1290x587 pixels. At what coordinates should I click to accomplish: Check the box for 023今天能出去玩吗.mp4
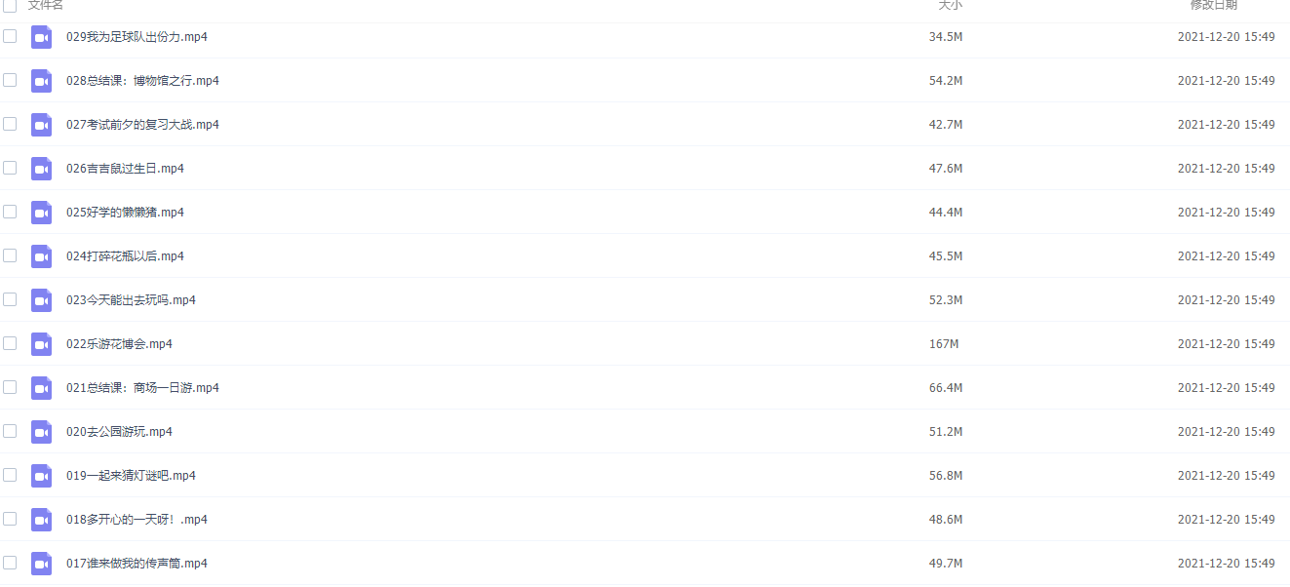[x=10, y=299]
